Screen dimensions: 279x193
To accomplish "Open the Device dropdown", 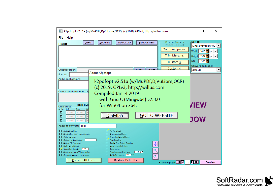I will click(219, 46).
